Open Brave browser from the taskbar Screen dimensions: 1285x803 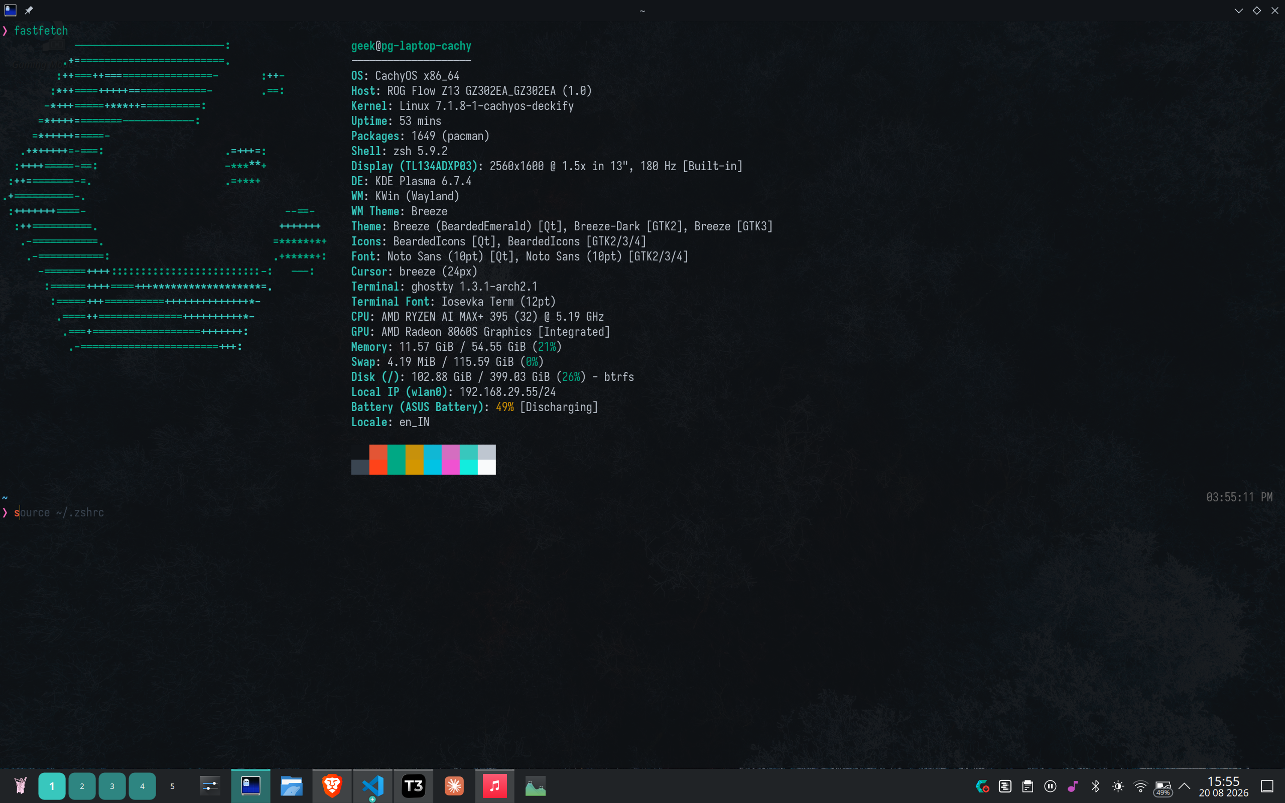[x=332, y=785]
